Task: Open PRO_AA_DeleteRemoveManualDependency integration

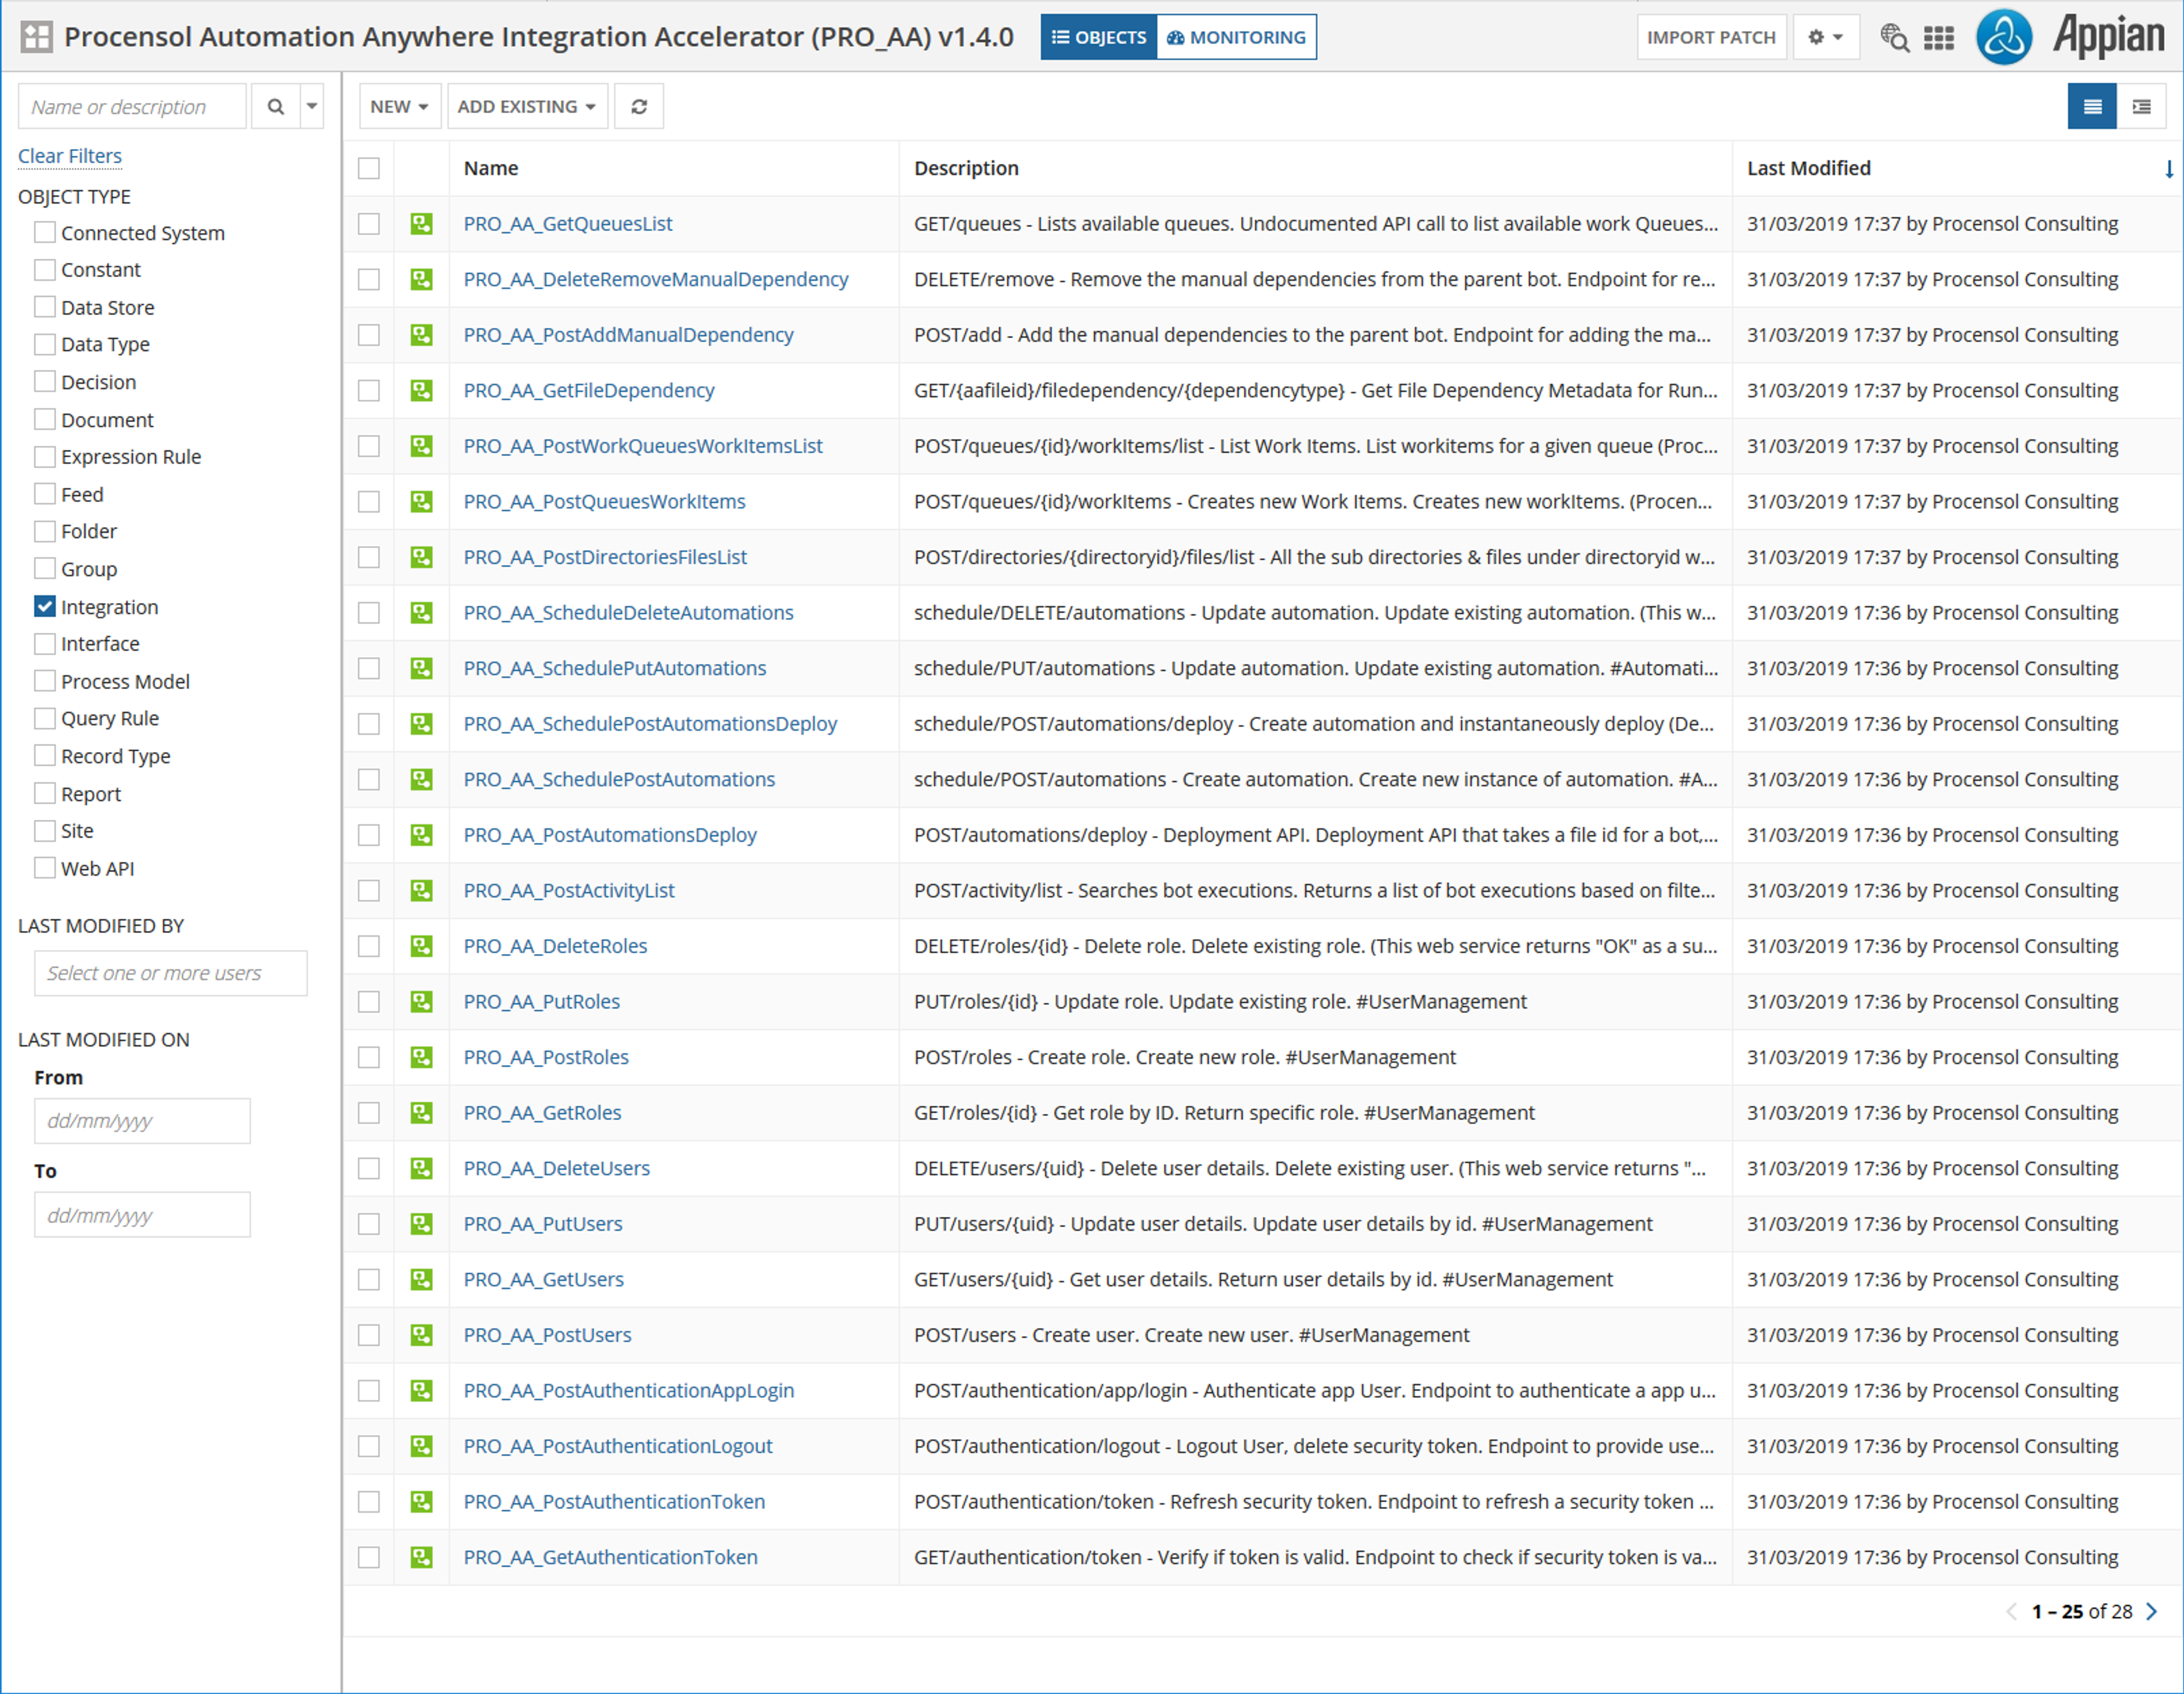Action: point(655,279)
